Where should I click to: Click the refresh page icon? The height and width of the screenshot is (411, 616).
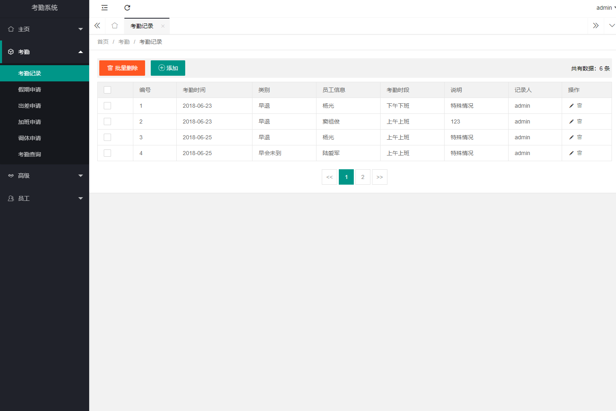(127, 8)
